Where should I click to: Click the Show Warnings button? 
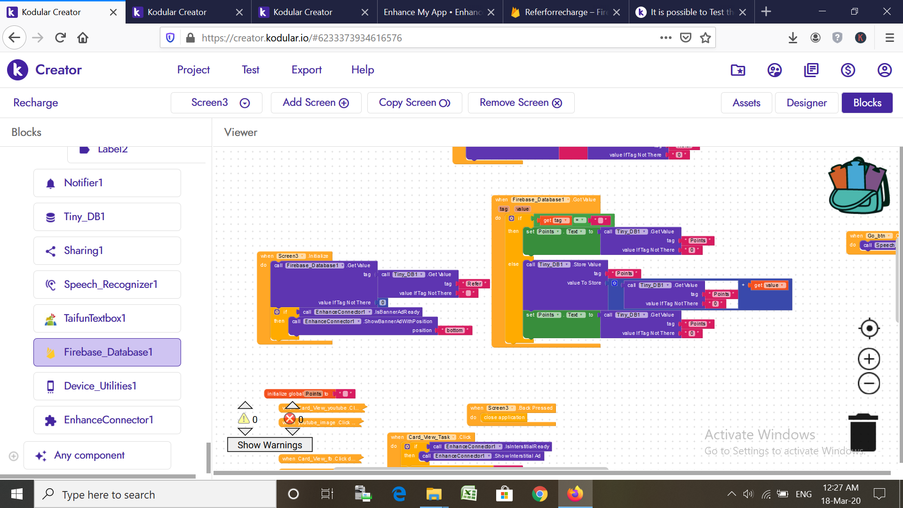(x=269, y=445)
